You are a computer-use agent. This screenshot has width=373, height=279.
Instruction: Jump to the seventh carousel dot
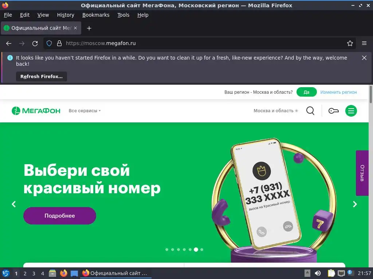pos(202,249)
